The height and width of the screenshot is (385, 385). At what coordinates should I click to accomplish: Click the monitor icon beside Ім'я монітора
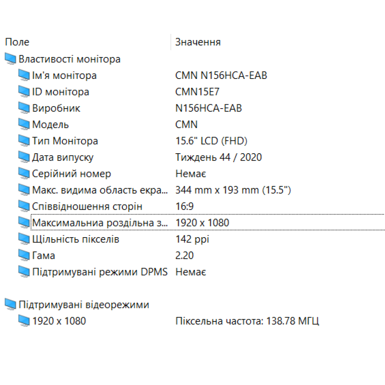pyautogui.click(x=24, y=75)
